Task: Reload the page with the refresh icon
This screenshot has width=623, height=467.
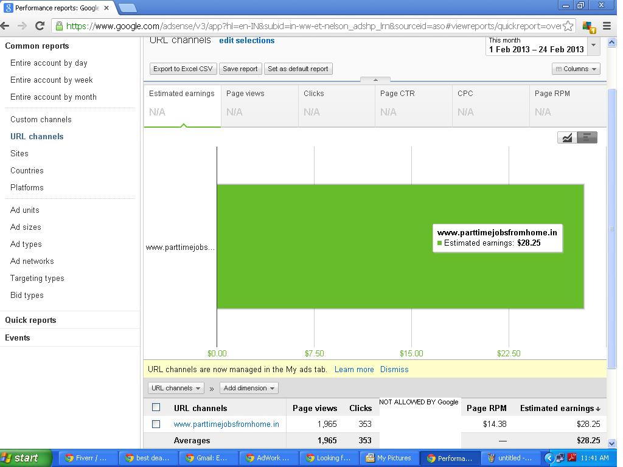Action: 40,26
